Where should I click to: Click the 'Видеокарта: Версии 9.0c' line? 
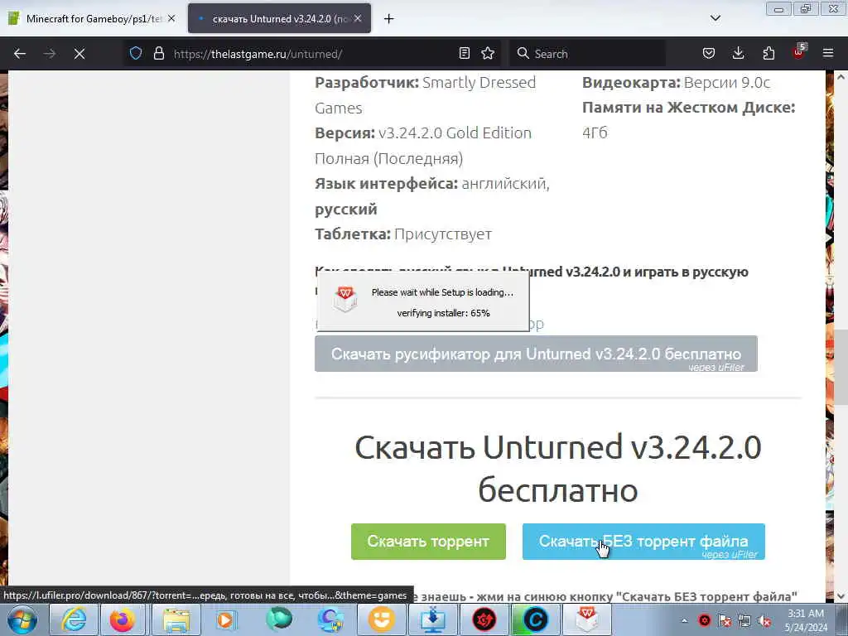click(676, 83)
